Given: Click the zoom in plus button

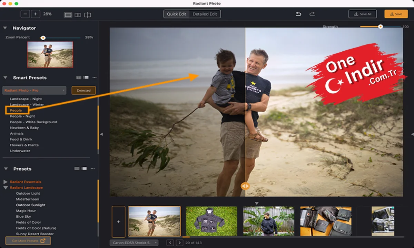Looking at the screenshot, I should (36, 14).
